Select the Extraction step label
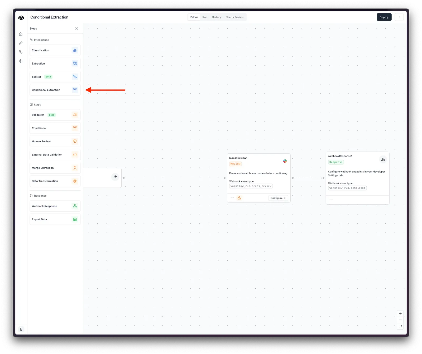This screenshot has height=354, width=422. tap(38, 64)
